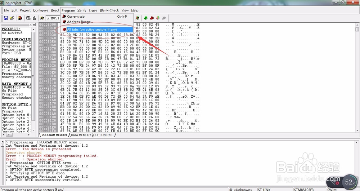Image resolution: width=360 pixels, height=191 pixels.
Task: Click STM8S103F3 status bar entry
Action: pyautogui.click(x=303, y=190)
